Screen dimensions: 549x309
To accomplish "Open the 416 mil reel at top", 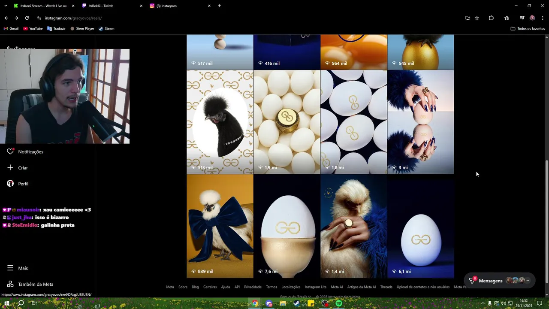I will [x=287, y=52].
